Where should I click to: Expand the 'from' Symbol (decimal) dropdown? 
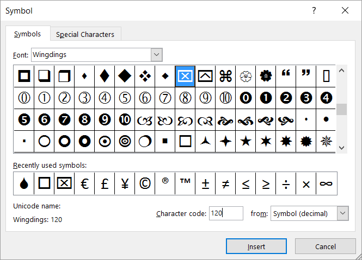[x=342, y=213]
